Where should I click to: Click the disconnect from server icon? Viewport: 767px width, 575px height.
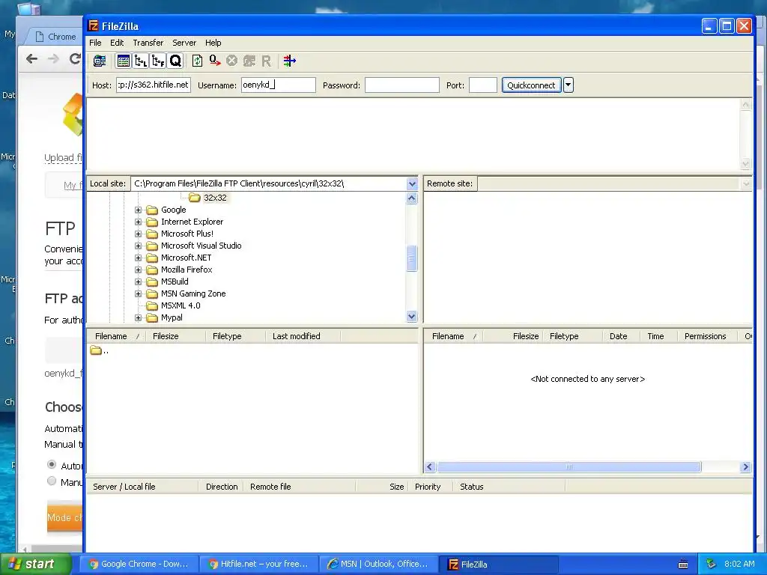point(249,61)
